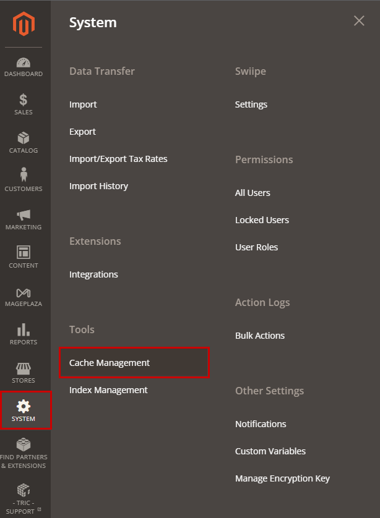Open the Marketing megaphone icon
The height and width of the screenshot is (518, 380).
click(x=24, y=215)
